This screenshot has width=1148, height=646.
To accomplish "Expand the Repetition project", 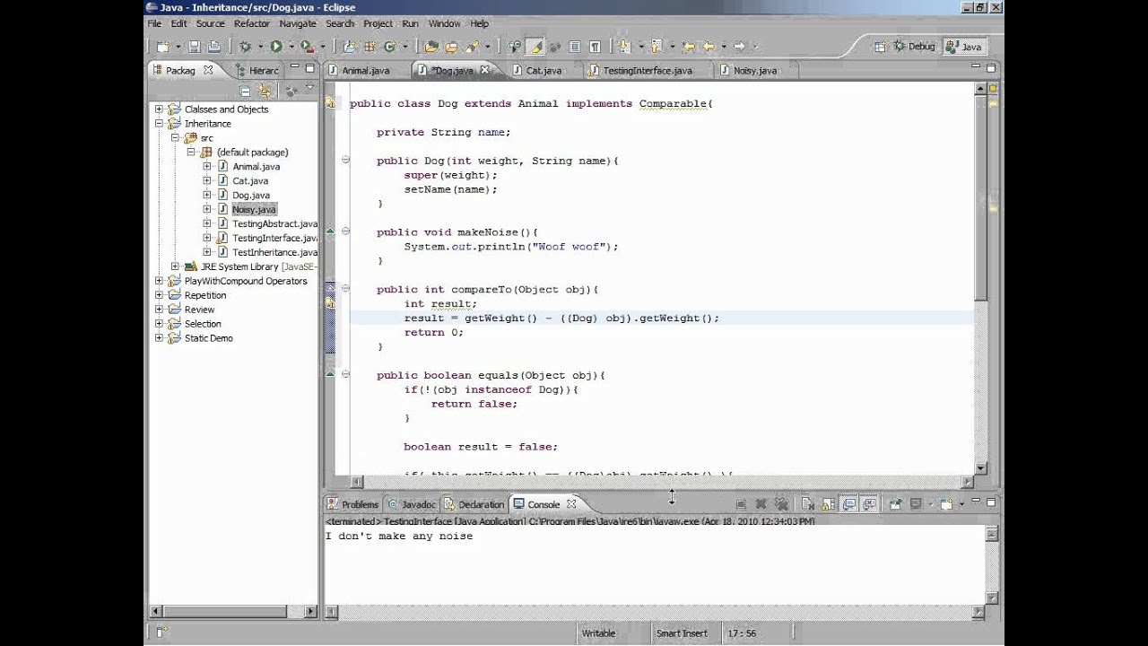I will (x=159, y=295).
